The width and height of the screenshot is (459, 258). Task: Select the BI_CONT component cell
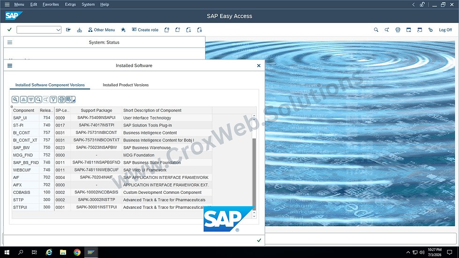25,133
